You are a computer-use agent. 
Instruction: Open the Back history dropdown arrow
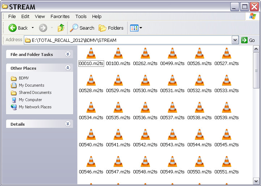pos(33,28)
